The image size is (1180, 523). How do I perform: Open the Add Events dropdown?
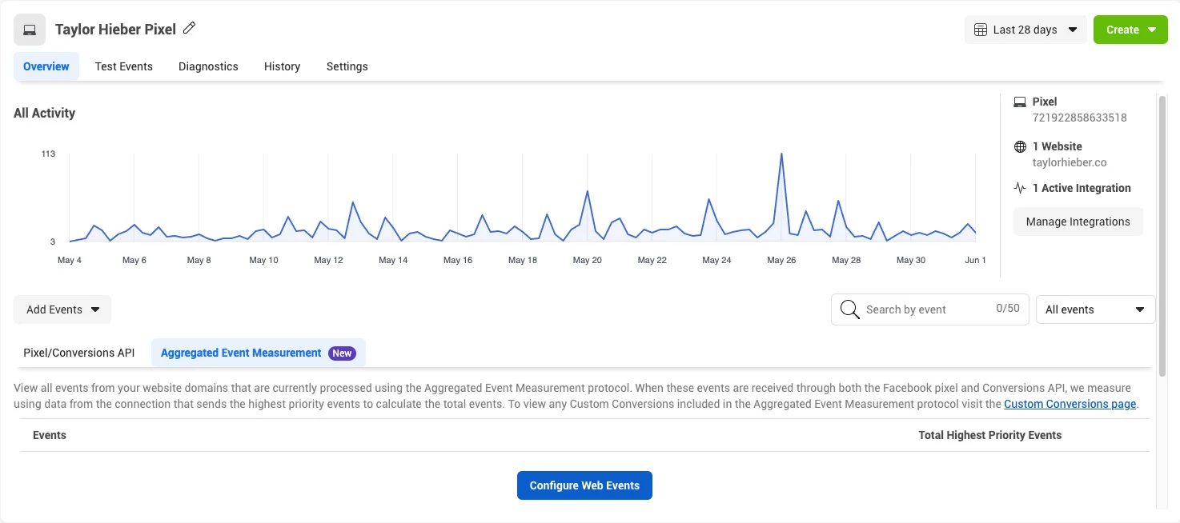(x=62, y=309)
